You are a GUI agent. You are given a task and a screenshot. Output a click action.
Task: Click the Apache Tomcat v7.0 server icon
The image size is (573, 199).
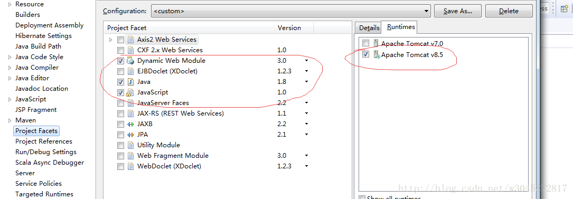click(x=376, y=43)
